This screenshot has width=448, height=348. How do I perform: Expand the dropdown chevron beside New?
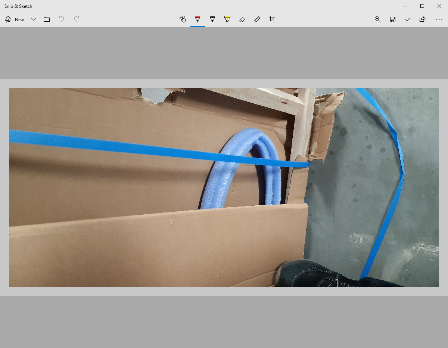[34, 19]
